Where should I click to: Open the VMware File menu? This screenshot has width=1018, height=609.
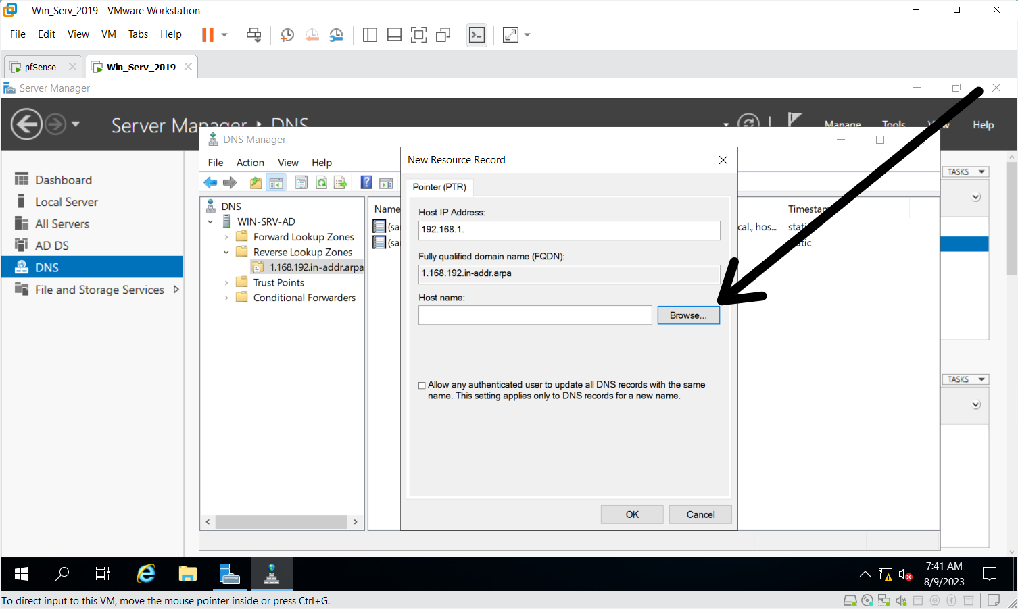[18, 34]
